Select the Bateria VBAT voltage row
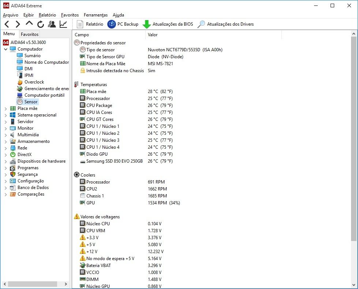Viewport: 358px width, 289px height. pos(120,266)
